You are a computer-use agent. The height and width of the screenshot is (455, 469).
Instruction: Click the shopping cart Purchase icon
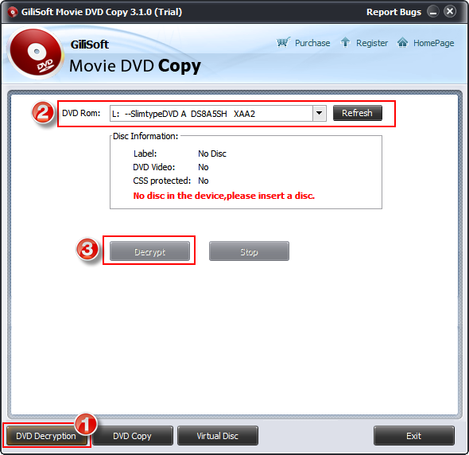point(283,42)
